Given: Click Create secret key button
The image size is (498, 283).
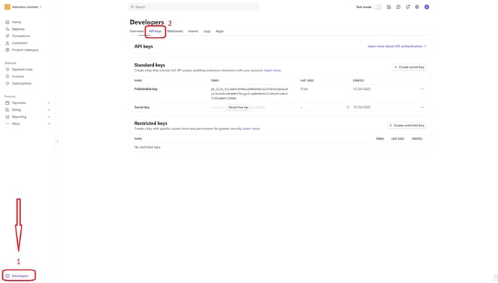Looking at the screenshot, I should [409, 68].
